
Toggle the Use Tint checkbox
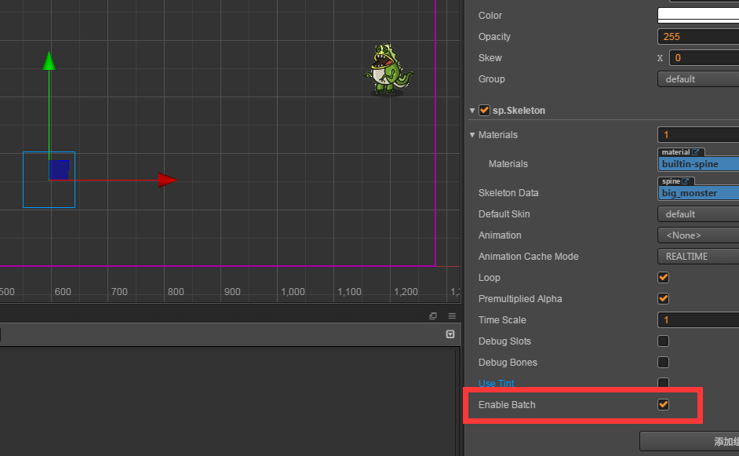(x=663, y=382)
